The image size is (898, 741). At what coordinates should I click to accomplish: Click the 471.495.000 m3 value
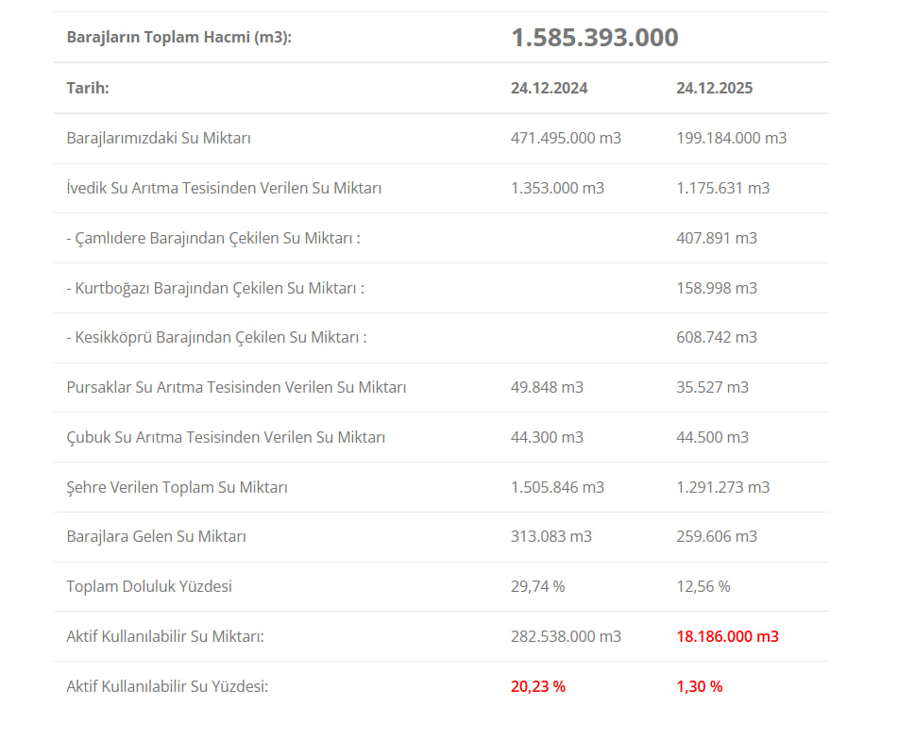(x=566, y=138)
